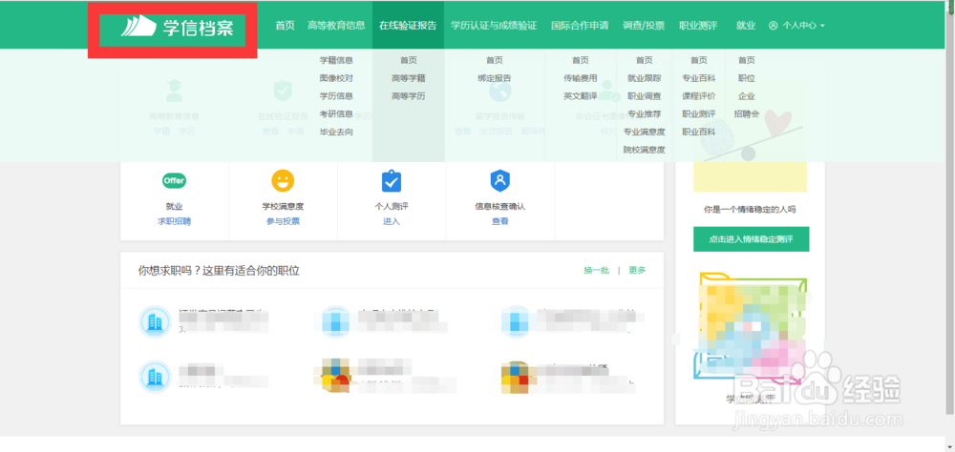The image size is (955, 452).
Task: Select 招聘会 in the 就业 submenu
Action: 746,113
